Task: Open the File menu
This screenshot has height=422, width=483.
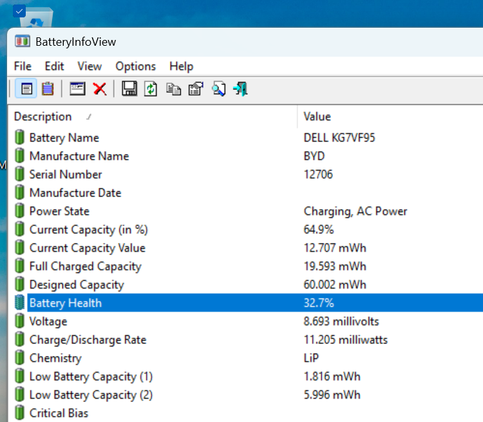Action: 23,66
